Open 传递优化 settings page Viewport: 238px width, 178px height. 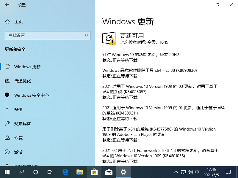(x=23, y=81)
